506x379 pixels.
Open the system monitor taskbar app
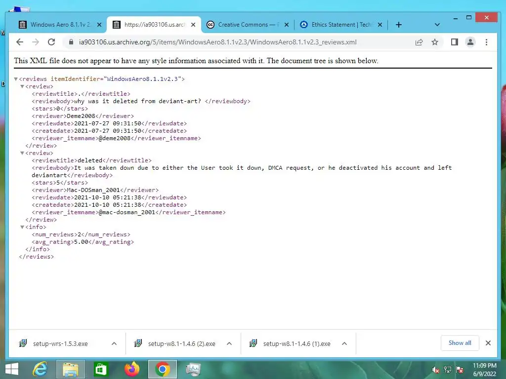pos(193,369)
